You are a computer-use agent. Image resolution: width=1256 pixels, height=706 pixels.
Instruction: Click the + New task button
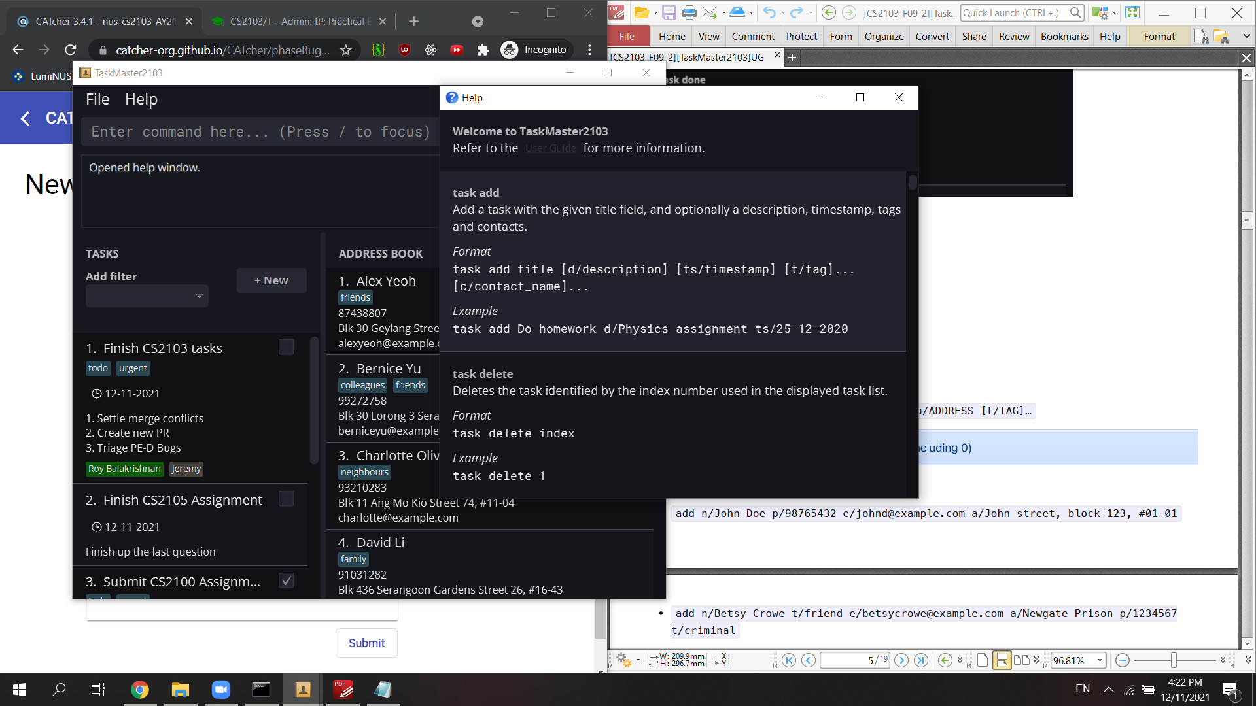click(x=271, y=280)
